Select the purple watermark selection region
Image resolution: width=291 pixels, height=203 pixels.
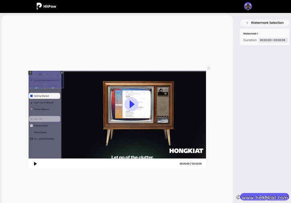(x=46, y=80)
